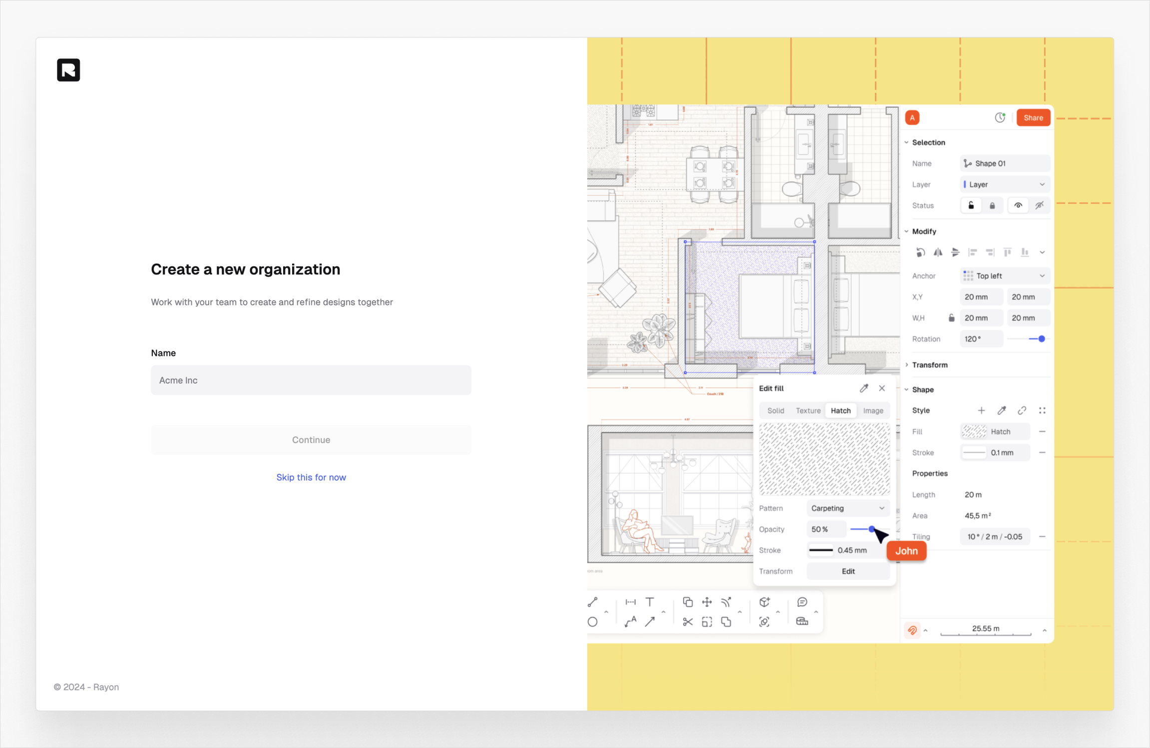Click the link style icon
The width and height of the screenshot is (1150, 748).
click(x=1022, y=410)
